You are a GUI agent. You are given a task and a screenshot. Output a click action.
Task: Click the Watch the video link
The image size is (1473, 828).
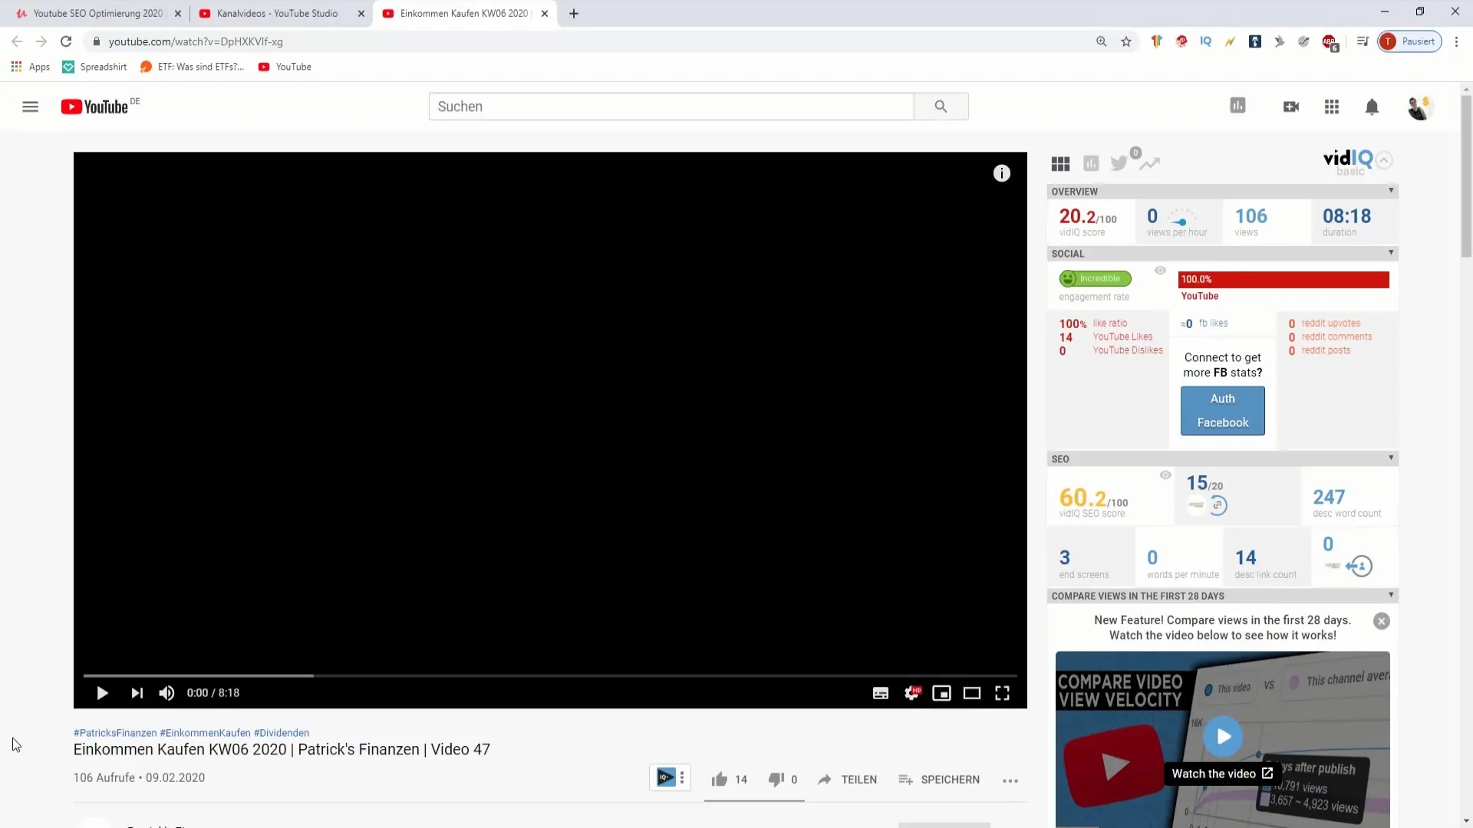[1222, 774]
